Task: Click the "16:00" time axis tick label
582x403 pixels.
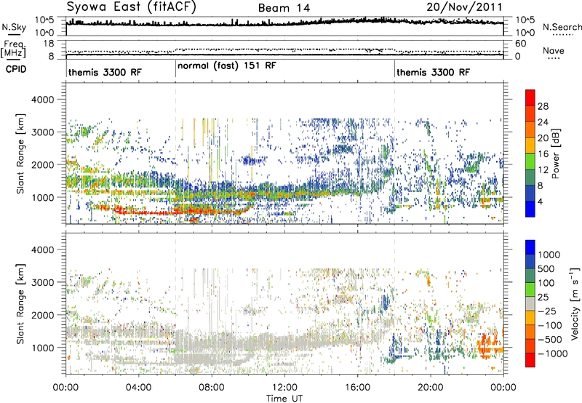Action: coord(357,388)
